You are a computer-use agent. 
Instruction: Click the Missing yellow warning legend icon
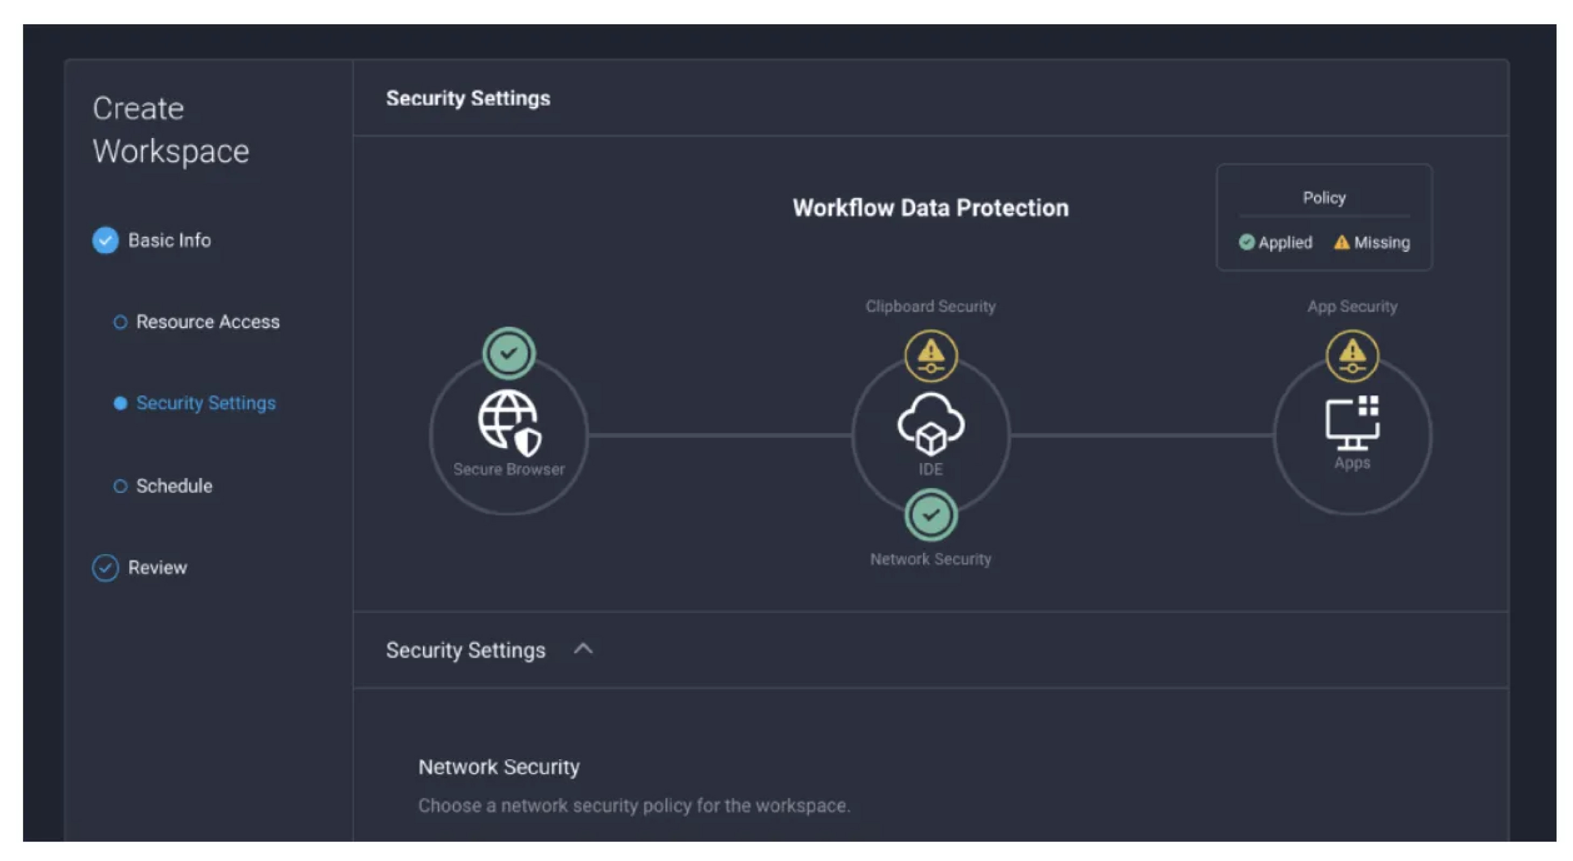(x=1341, y=243)
